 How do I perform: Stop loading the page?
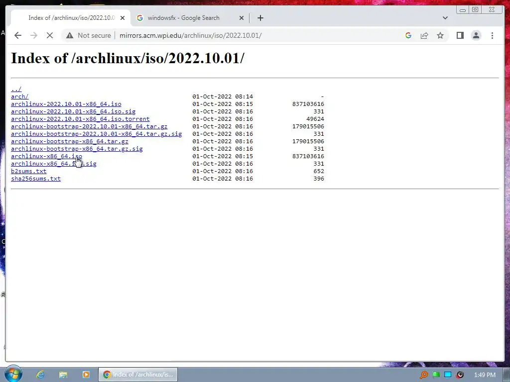pyautogui.click(x=49, y=35)
